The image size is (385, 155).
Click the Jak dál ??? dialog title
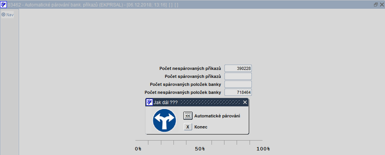(x=165, y=102)
